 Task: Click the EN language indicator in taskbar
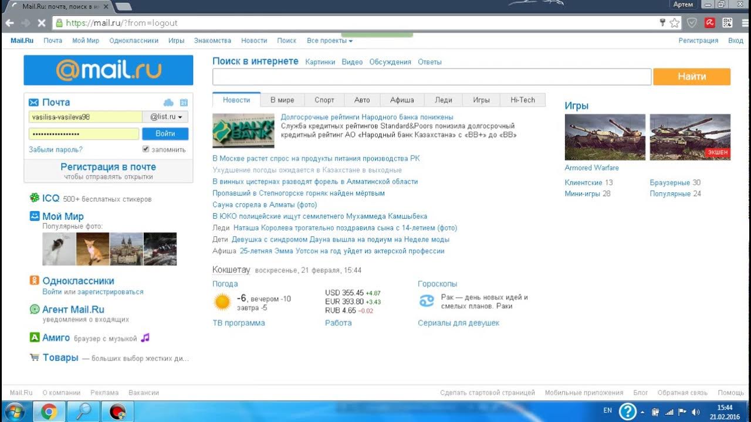(x=607, y=410)
